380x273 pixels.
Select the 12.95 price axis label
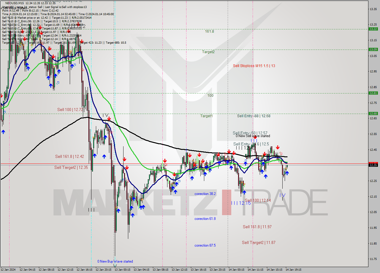[373, 71]
